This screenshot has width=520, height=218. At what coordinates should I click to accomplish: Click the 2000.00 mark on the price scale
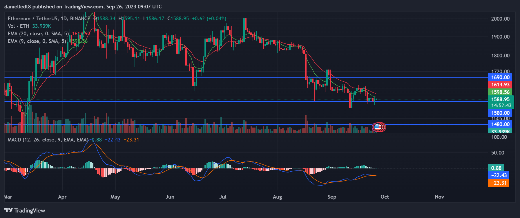point(500,19)
